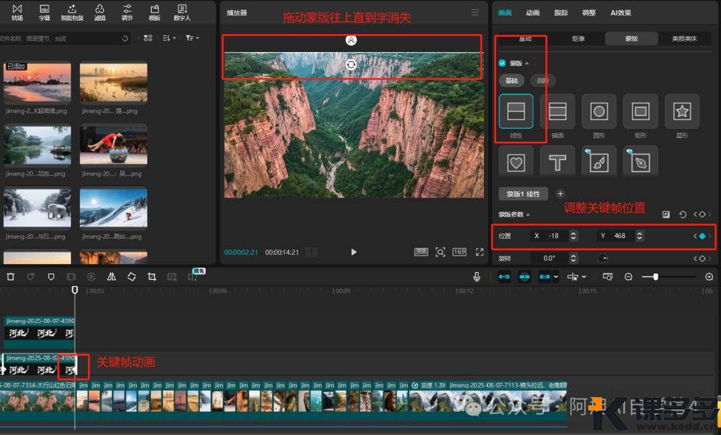Open the 基础 sub-tab under 画面

[525, 39]
